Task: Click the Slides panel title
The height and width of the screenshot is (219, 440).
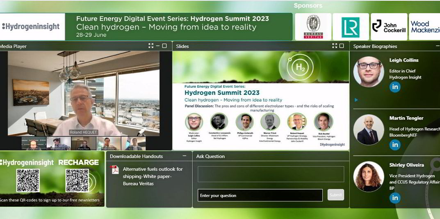Action: (182, 47)
